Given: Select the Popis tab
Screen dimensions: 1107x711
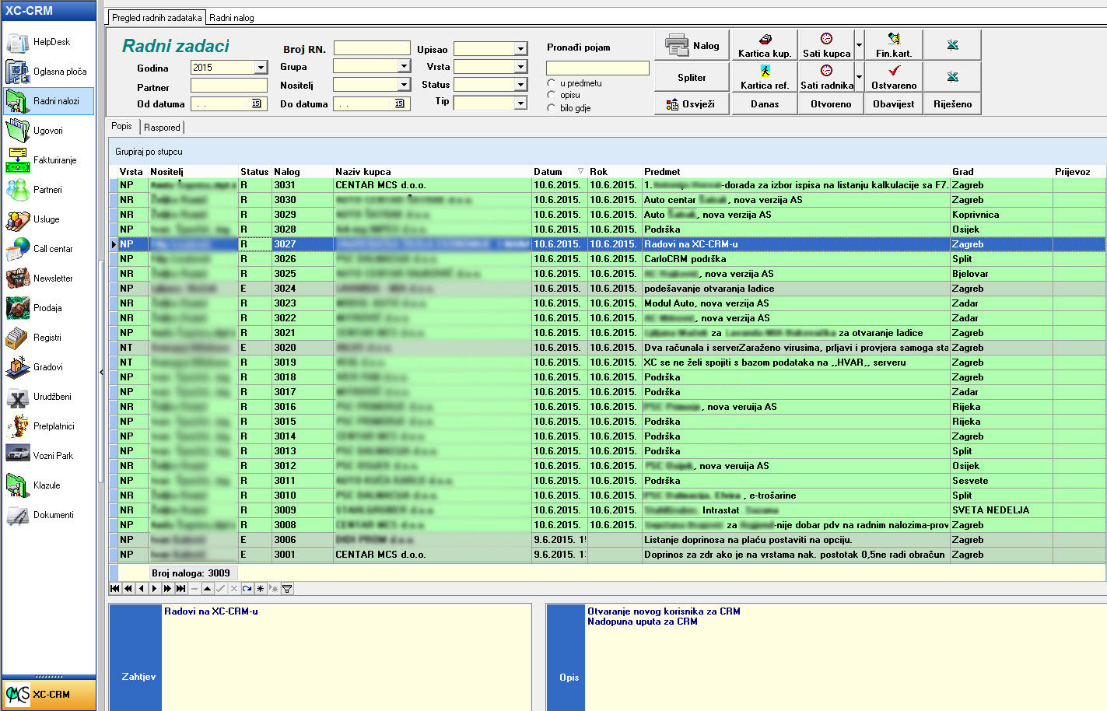Looking at the screenshot, I should [122, 126].
